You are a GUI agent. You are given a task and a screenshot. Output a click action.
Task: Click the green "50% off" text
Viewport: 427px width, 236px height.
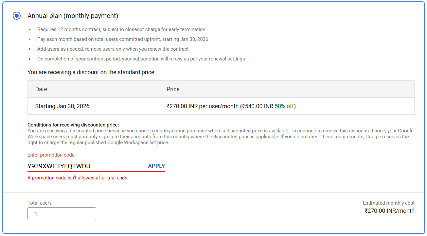pyautogui.click(x=284, y=106)
